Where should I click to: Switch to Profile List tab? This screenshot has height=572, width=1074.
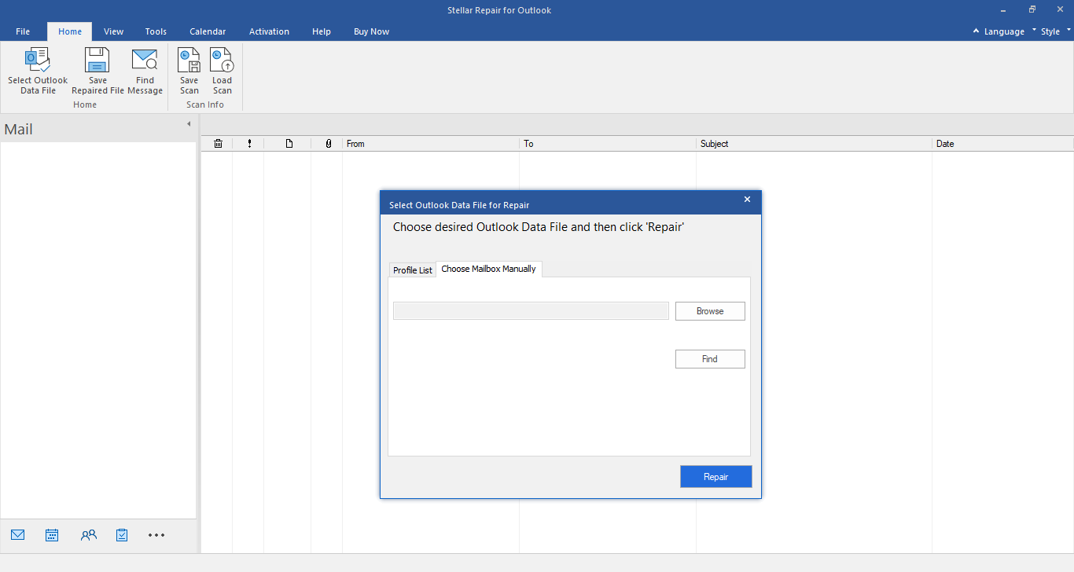[x=413, y=269]
